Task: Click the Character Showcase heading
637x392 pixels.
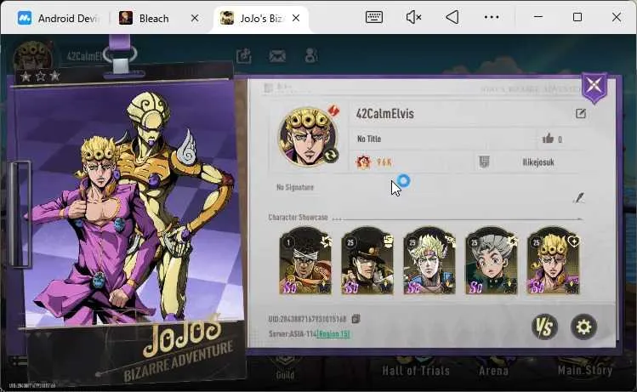Action: pos(298,218)
